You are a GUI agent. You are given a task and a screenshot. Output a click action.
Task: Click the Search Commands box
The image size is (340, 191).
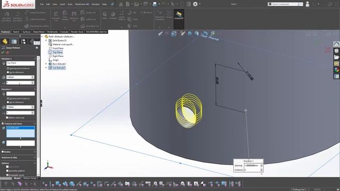point(285,4)
